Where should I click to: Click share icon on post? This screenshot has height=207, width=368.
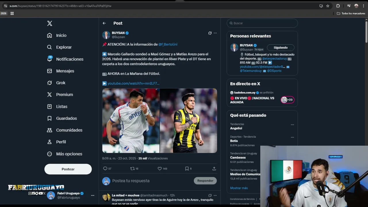tap(214, 168)
